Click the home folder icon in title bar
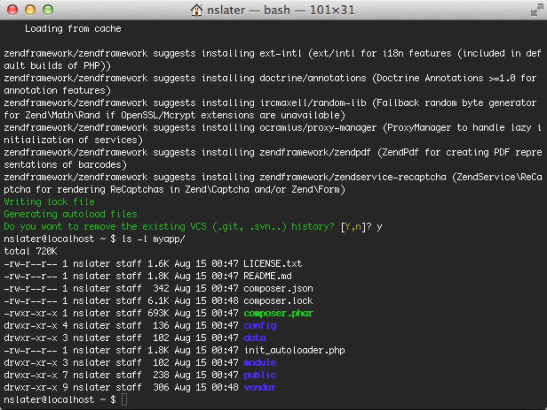The height and width of the screenshot is (410, 547). tap(196, 10)
